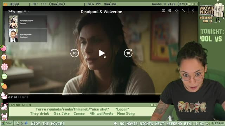Click second quick-launch icon in taskbar
This screenshot has height=126, width=225.
(22, 123)
